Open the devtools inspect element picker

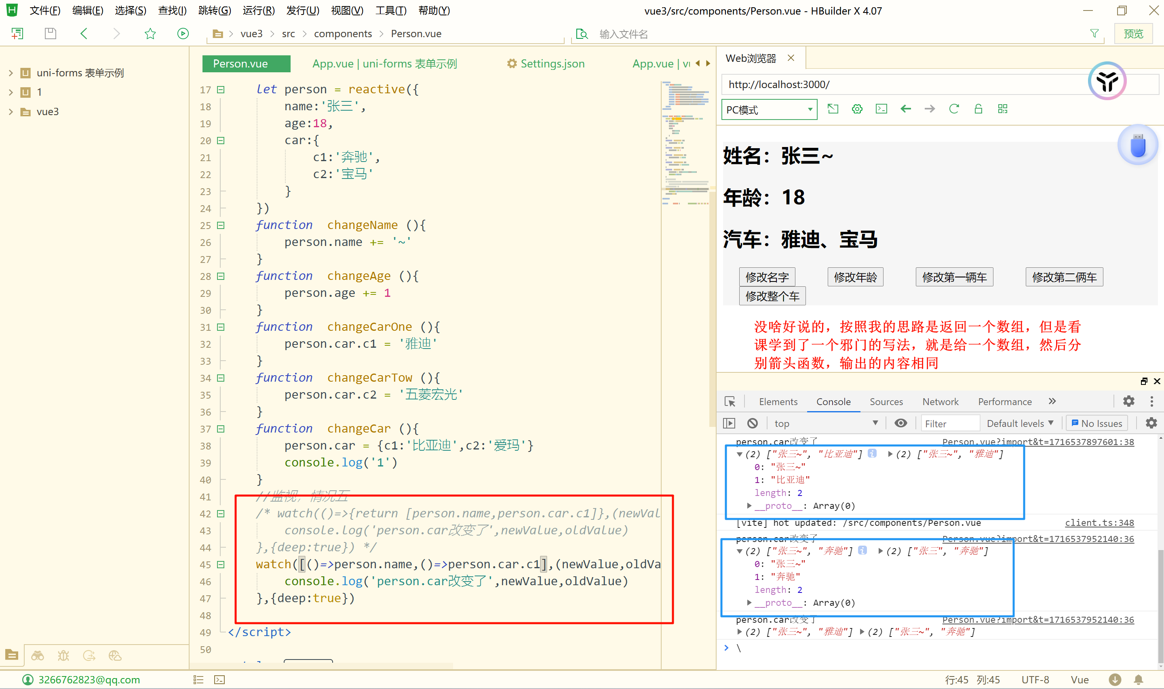point(730,401)
